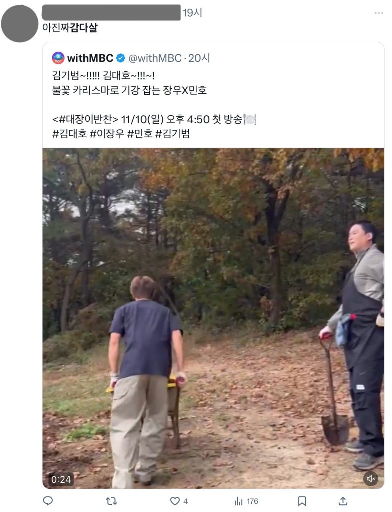Click the blue verified badge

coord(121,58)
